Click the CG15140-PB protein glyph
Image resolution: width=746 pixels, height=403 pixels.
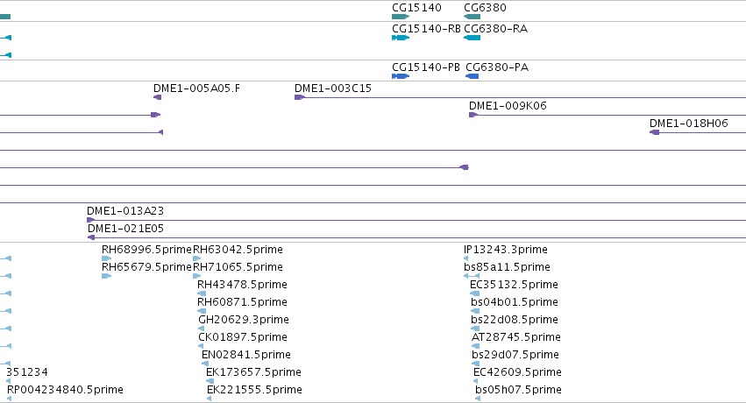401,76
